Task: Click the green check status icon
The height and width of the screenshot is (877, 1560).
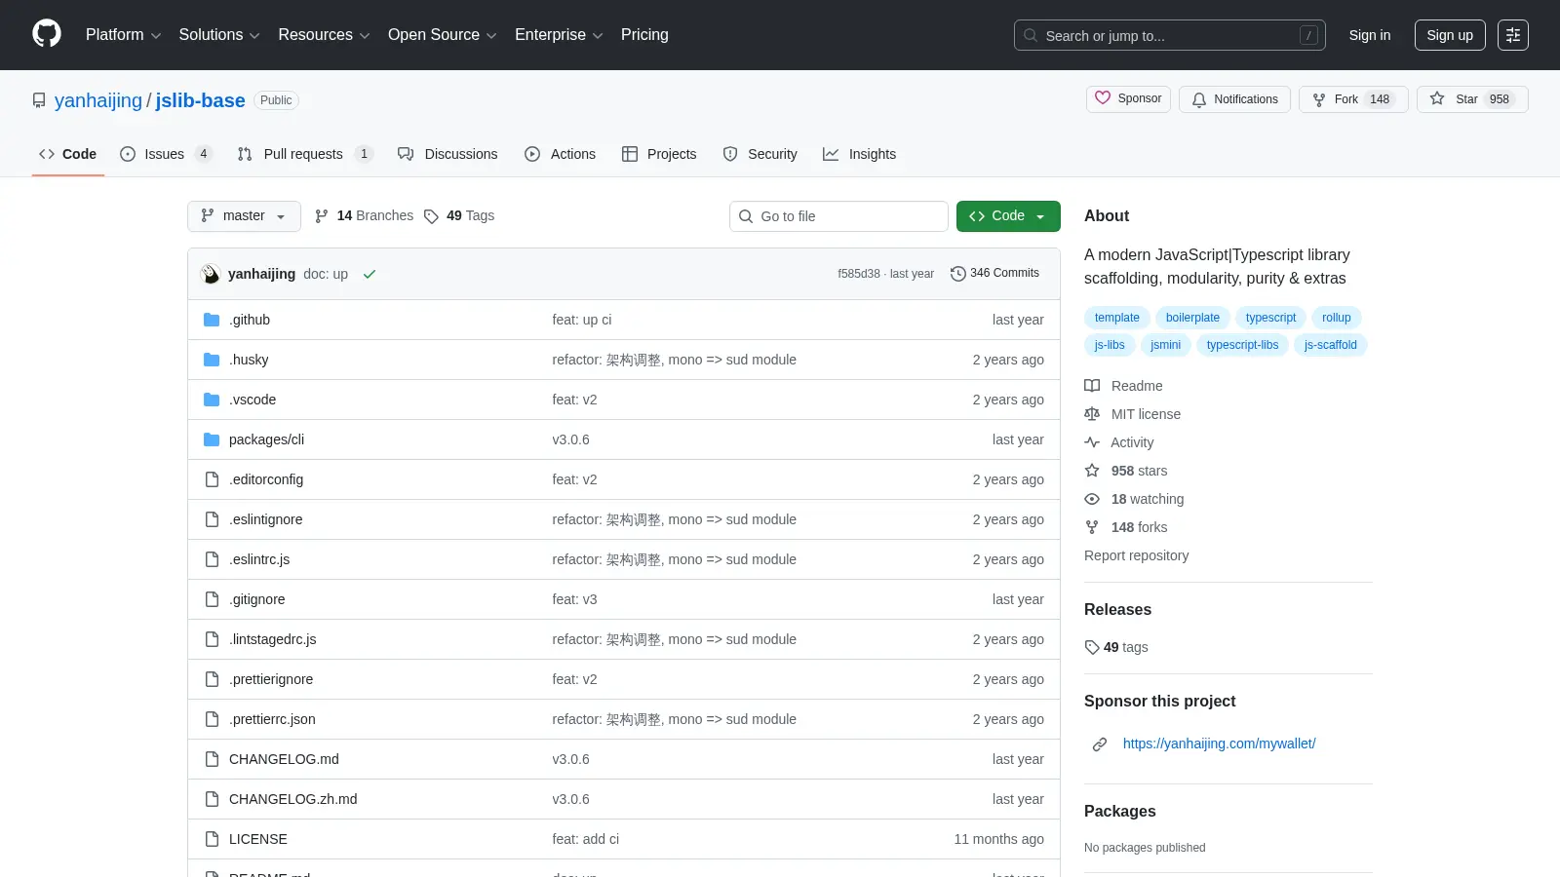Action: point(370,274)
